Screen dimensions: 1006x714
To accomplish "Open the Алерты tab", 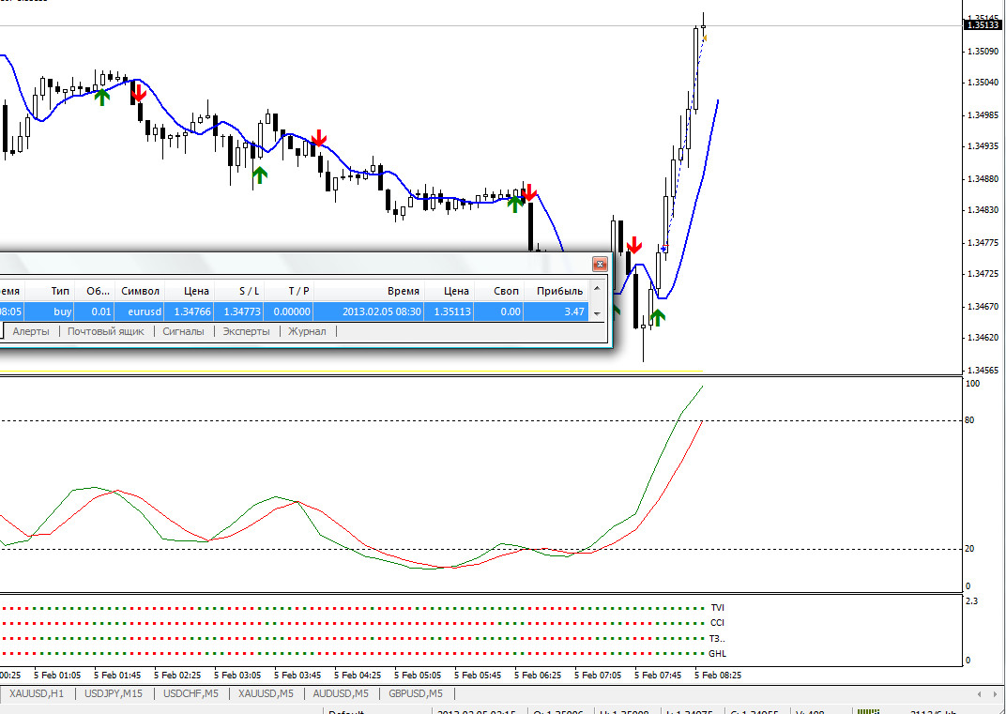I will coord(31,331).
